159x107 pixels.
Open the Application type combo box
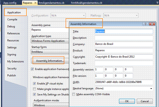pos(50,41)
